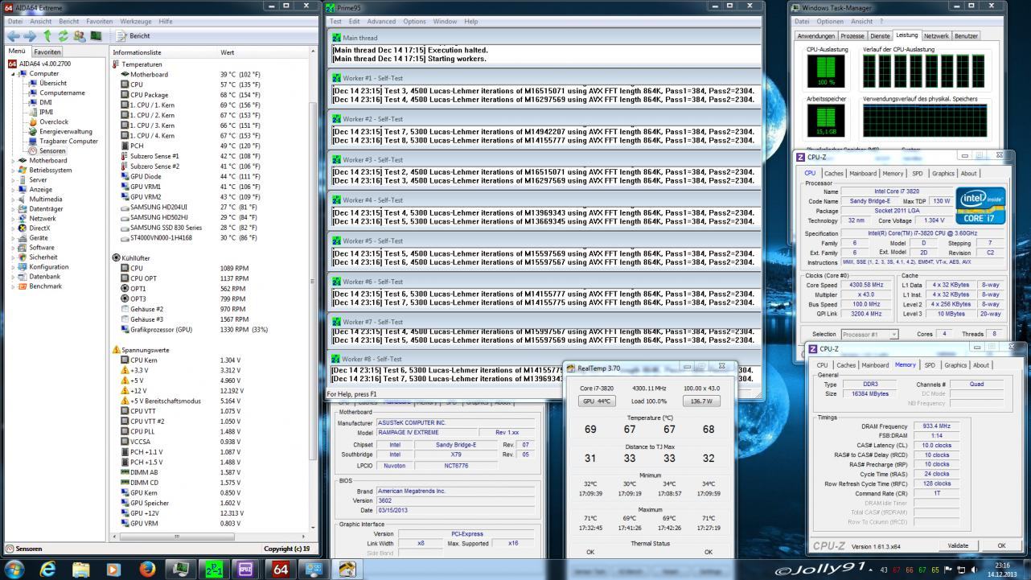1031x580 pixels.
Task: Open the Caches tab in upper CPU-Z window
Action: click(x=834, y=173)
